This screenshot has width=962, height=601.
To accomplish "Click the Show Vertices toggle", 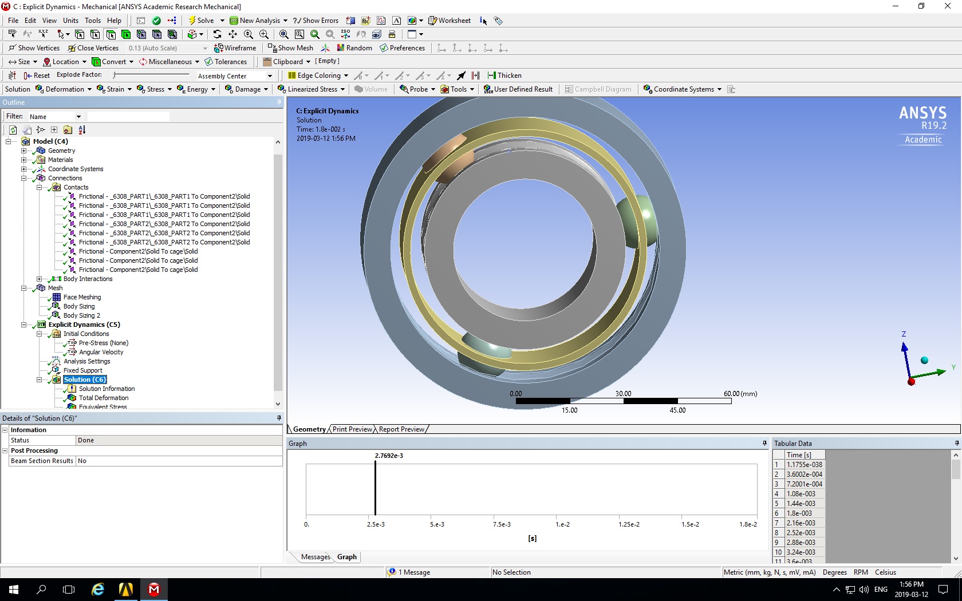I will coord(33,48).
